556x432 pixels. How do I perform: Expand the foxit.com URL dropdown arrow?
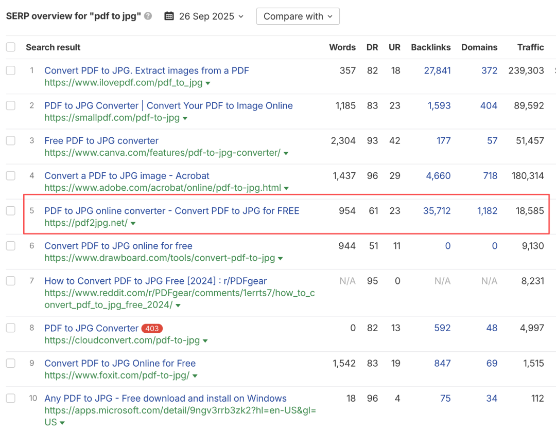[195, 376]
